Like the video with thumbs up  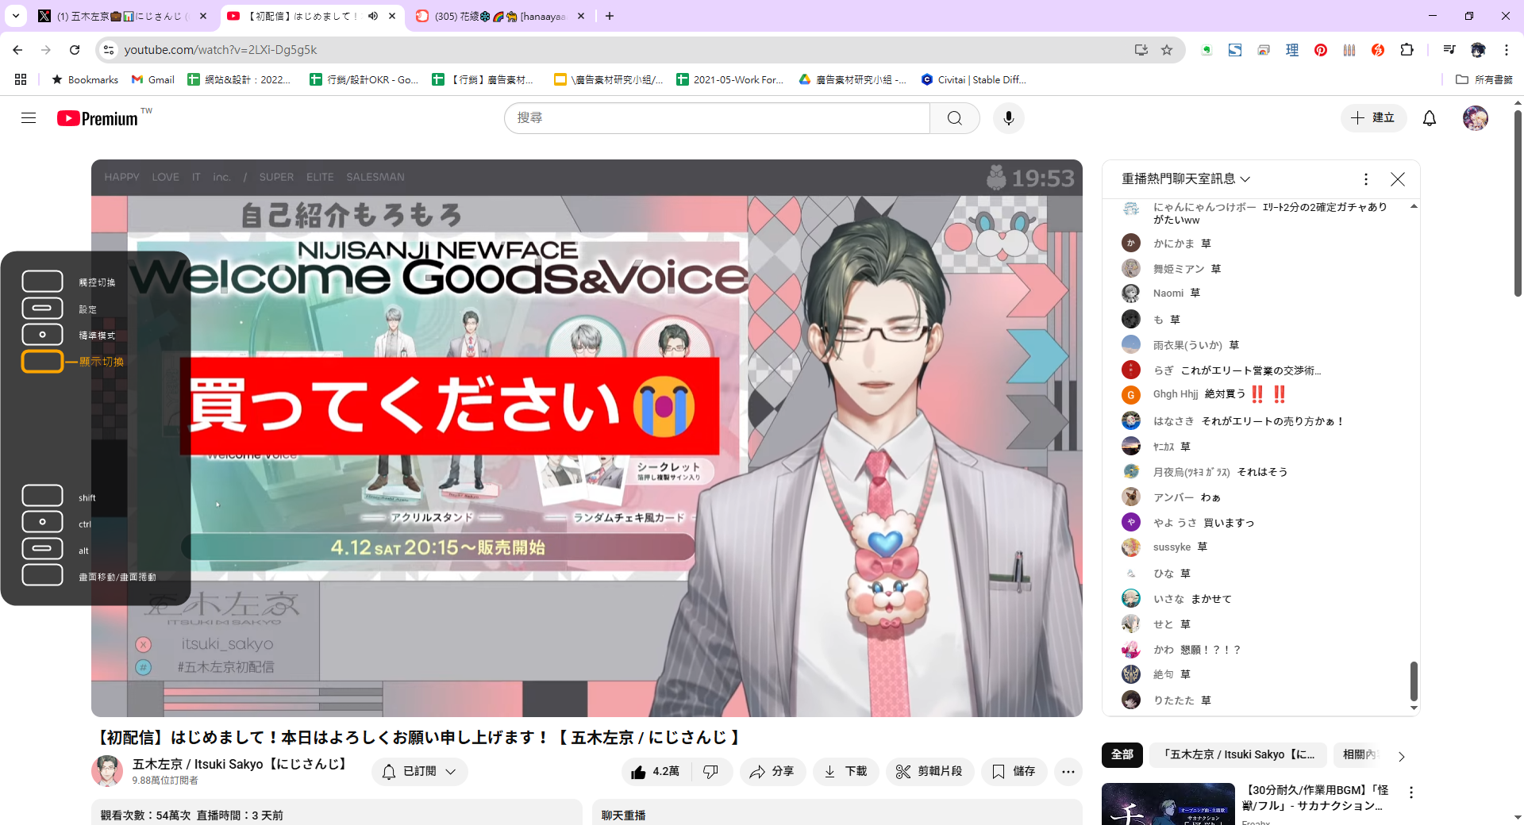click(x=656, y=772)
